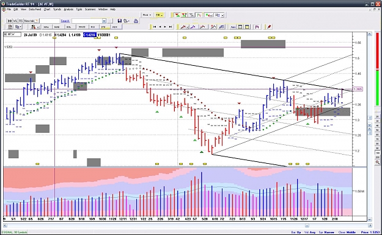Viewport: 382px width, 235px height.
Task: Click the gray triangles icon
Action: coord(192,15)
